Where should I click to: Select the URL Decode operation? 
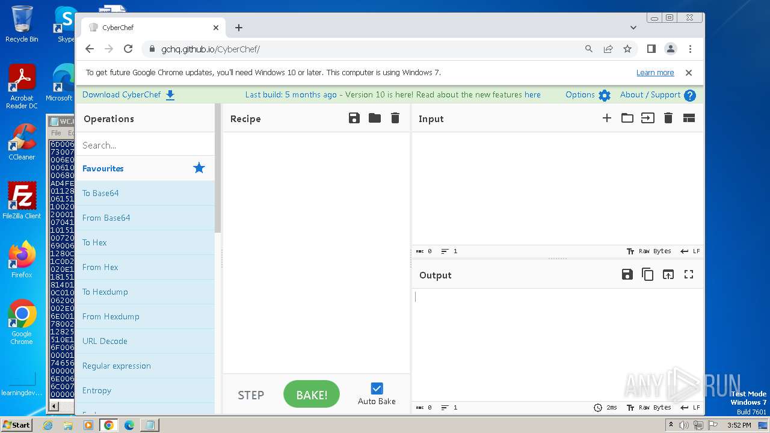145,341
